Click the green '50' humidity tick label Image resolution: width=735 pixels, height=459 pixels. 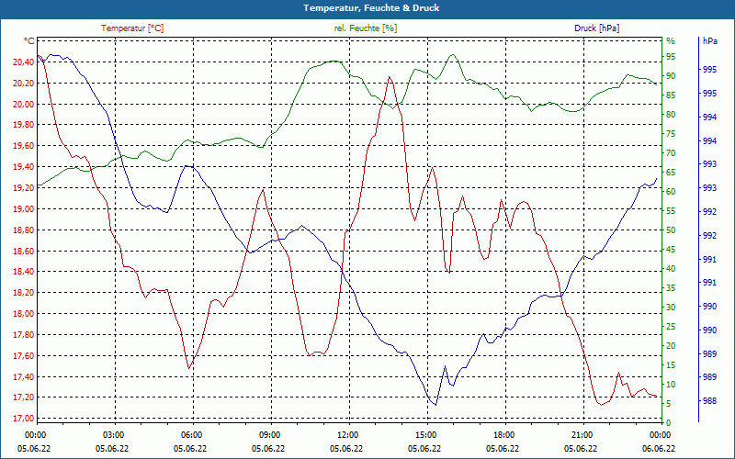pyautogui.click(x=671, y=230)
